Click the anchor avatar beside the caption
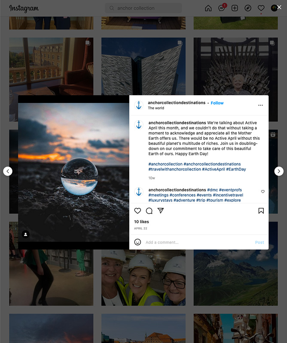The width and height of the screenshot is (287, 343). pos(139,125)
